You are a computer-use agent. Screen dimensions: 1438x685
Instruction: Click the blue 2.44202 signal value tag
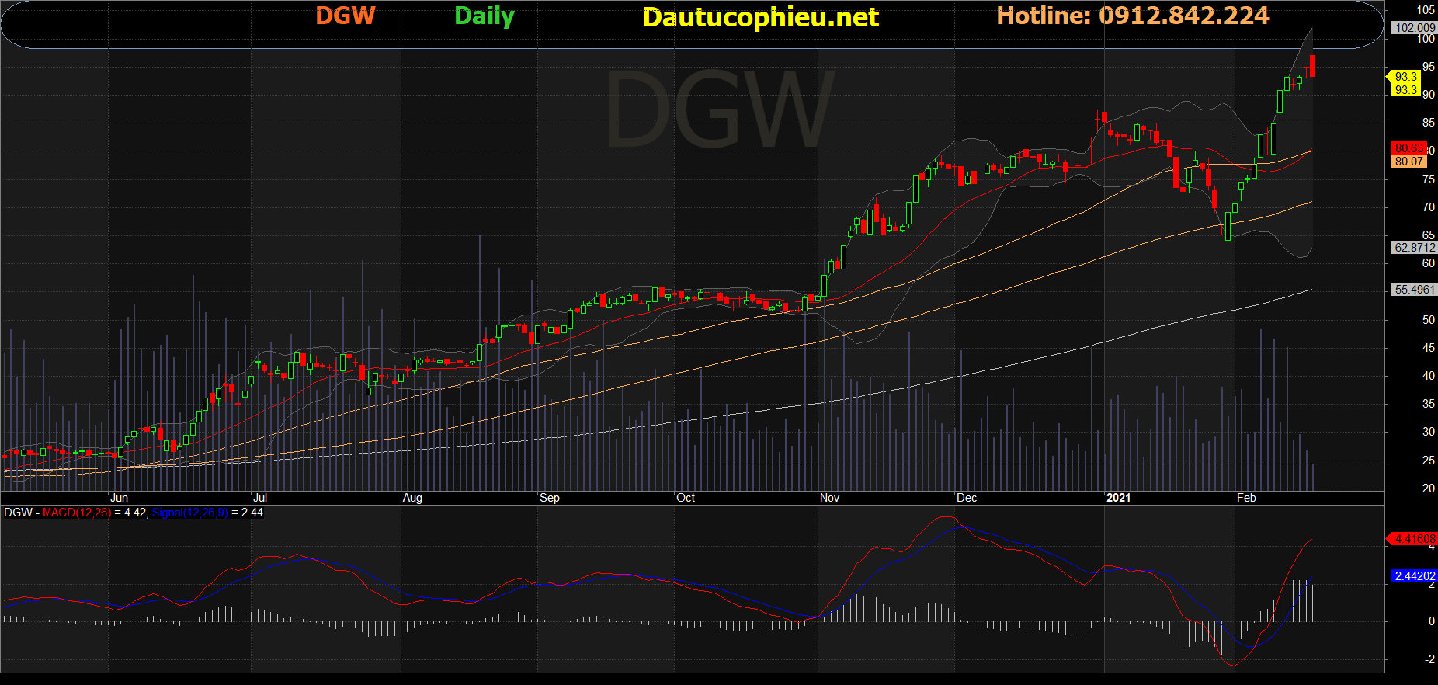[1414, 576]
